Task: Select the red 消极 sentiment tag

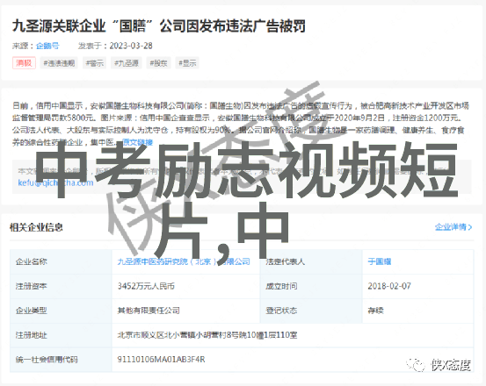Action: (x=24, y=63)
